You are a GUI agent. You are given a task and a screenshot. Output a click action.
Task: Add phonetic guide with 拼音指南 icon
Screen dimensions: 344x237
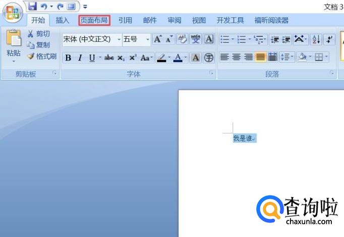(196, 39)
